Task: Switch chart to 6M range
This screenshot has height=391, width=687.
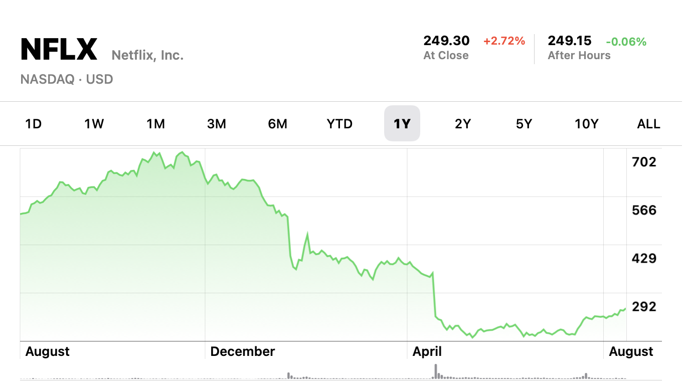Action: click(278, 124)
